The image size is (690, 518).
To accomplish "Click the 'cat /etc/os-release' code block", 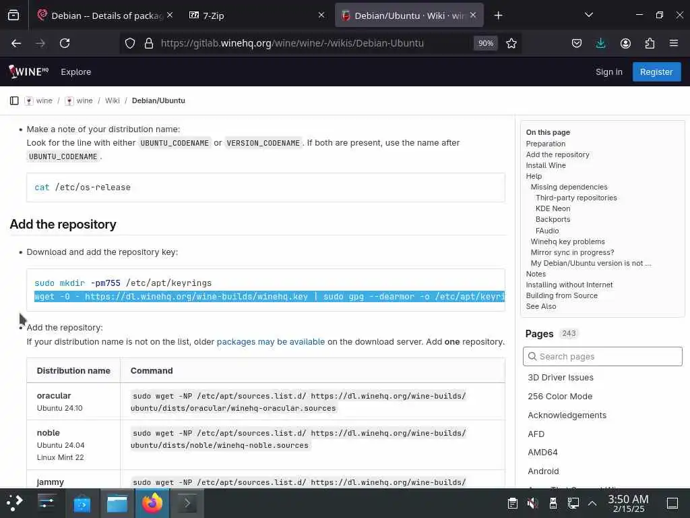I will (x=265, y=188).
